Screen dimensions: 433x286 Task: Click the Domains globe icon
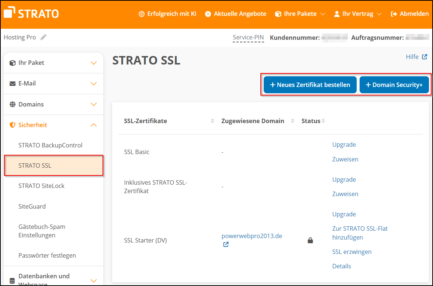pyautogui.click(x=13, y=104)
